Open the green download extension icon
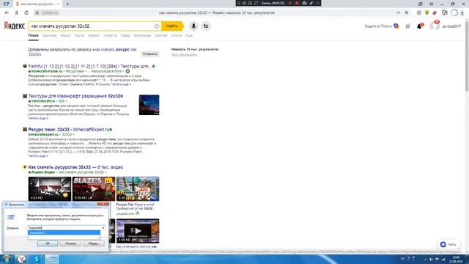This screenshot has width=469, height=264. (x=426, y=13)
